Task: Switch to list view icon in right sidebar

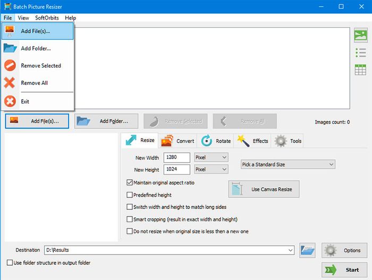Action: click(360, 52)
